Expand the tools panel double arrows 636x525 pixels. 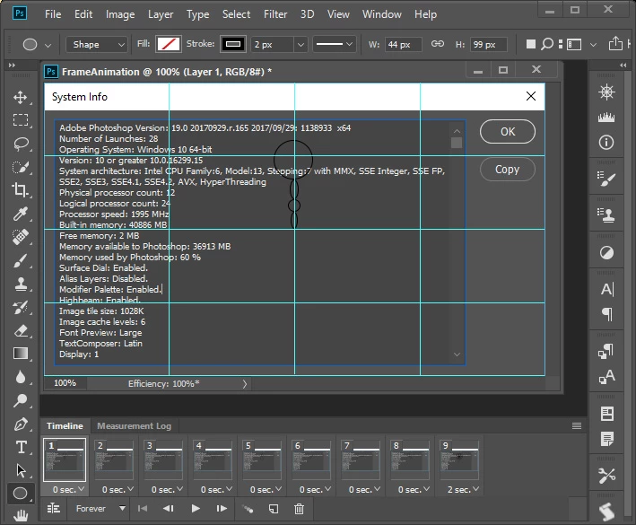tap(12, 65)
